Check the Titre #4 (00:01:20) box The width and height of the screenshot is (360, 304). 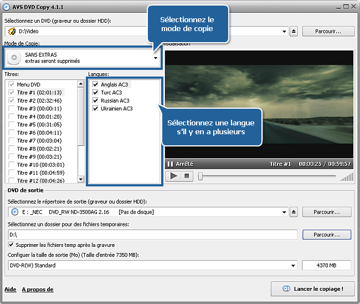point(11,116)
